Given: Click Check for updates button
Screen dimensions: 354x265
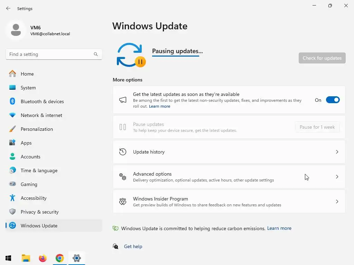Looking at the screenshot, I should [322, 58].
